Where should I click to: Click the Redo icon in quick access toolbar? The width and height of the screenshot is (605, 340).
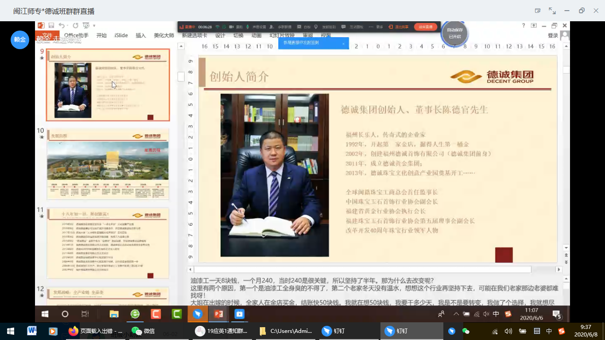[x=75, y=26]
